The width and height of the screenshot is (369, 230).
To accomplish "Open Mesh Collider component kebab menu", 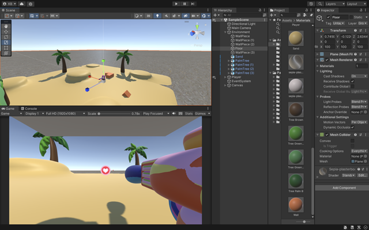I will point(366,135).
